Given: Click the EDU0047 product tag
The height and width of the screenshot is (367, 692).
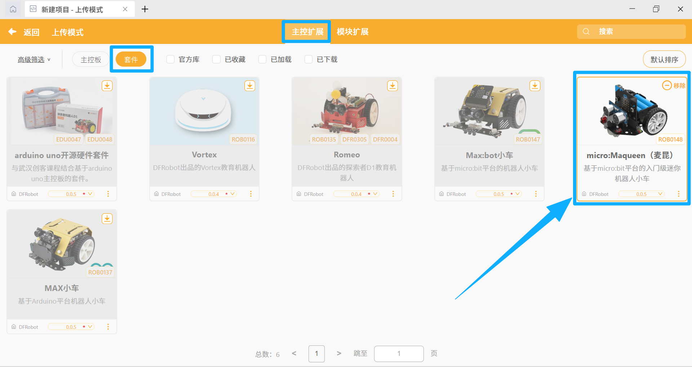Looking at the screenshot, I should (68, 139).
